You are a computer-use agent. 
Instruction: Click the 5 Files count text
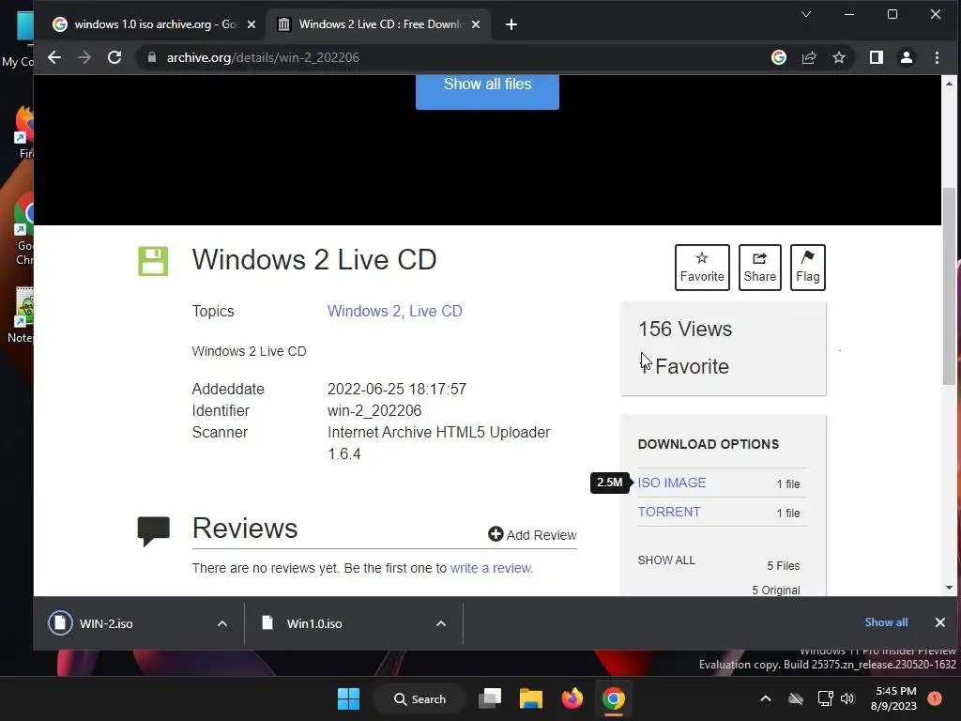point(784,566)
